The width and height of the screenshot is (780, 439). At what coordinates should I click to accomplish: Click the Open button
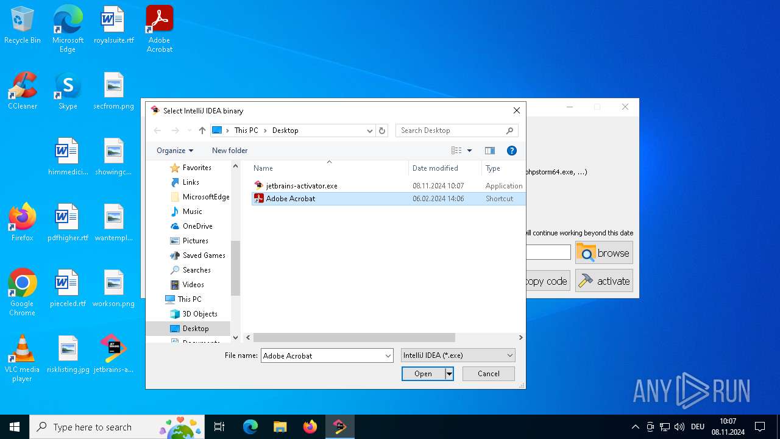click(424, 374)
